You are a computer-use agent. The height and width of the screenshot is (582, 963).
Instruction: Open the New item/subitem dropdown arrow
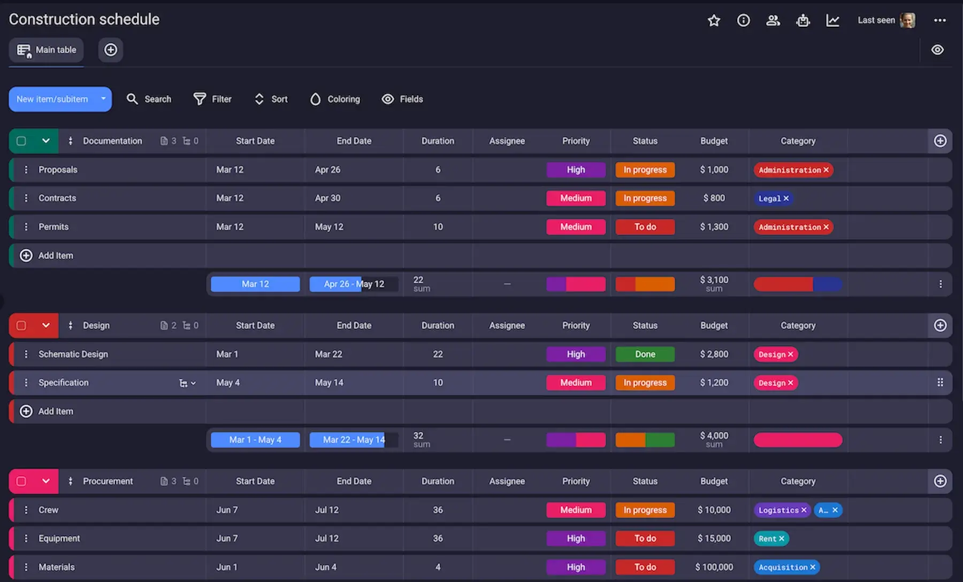tap(103, 99)
